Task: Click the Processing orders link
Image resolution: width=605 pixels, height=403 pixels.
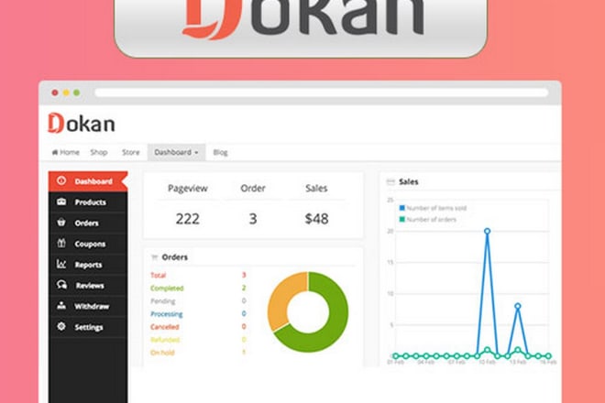Action: click(166, 314)
